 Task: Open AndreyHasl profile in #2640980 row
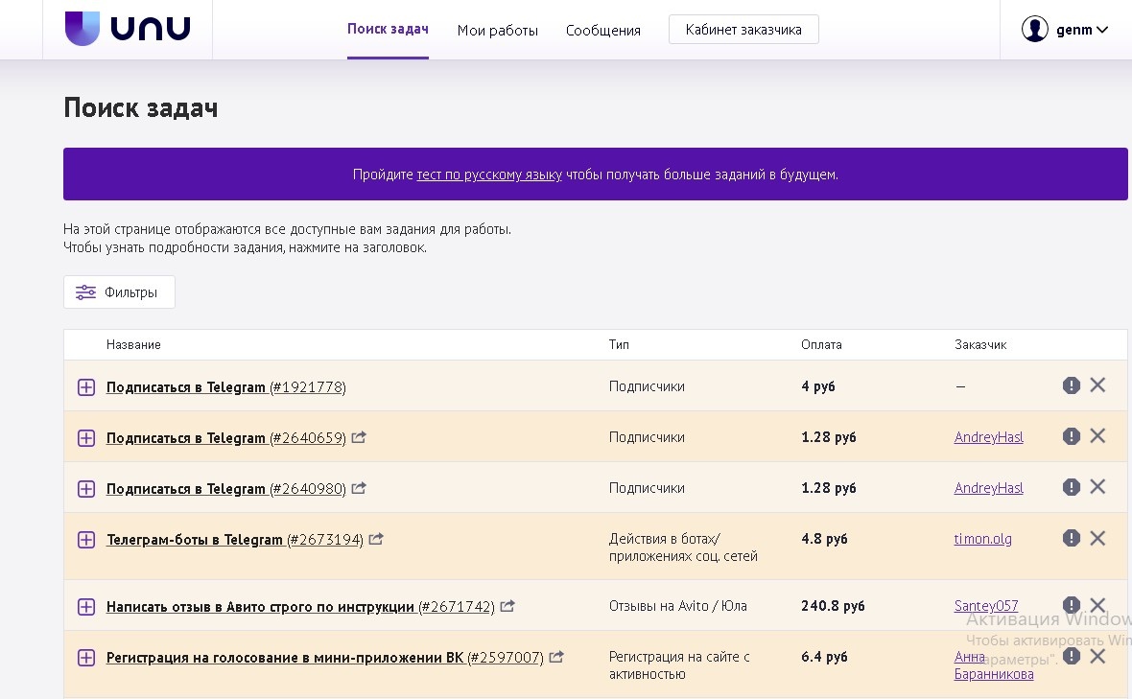[x=988, y=488]
